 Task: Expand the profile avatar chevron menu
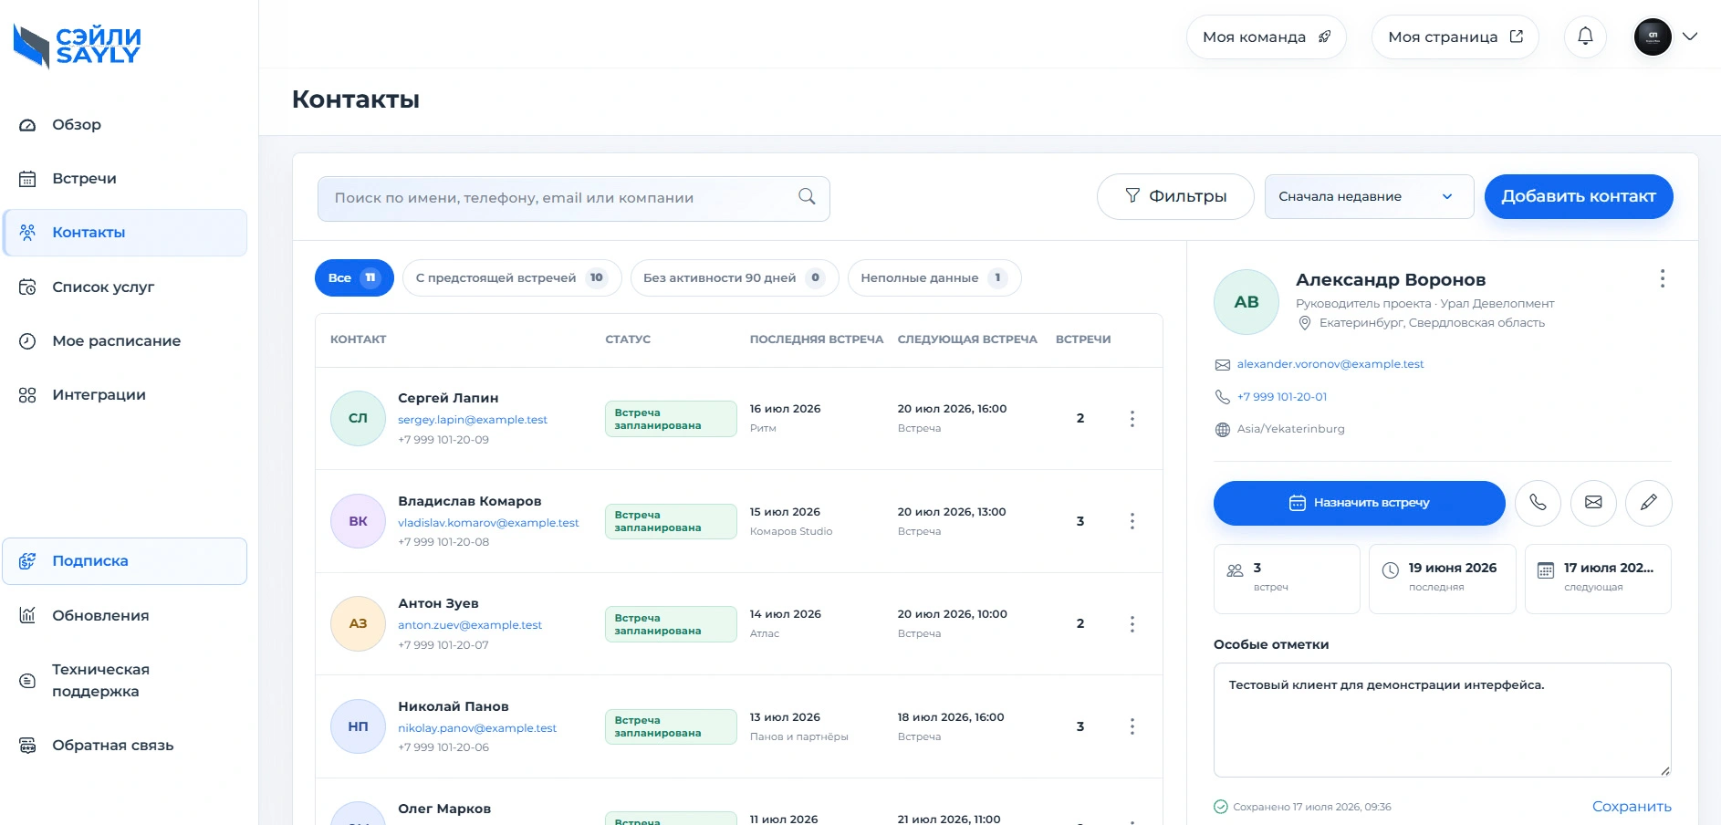1690,37
